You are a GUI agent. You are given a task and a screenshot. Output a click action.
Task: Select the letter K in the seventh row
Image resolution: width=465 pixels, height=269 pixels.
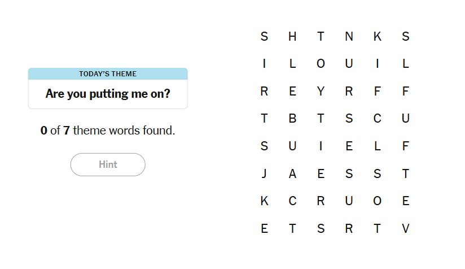click(264, 201)
